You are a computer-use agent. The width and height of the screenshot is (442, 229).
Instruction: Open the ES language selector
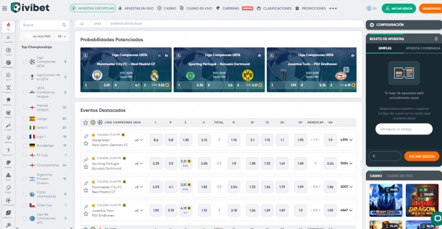pos(371,9)
